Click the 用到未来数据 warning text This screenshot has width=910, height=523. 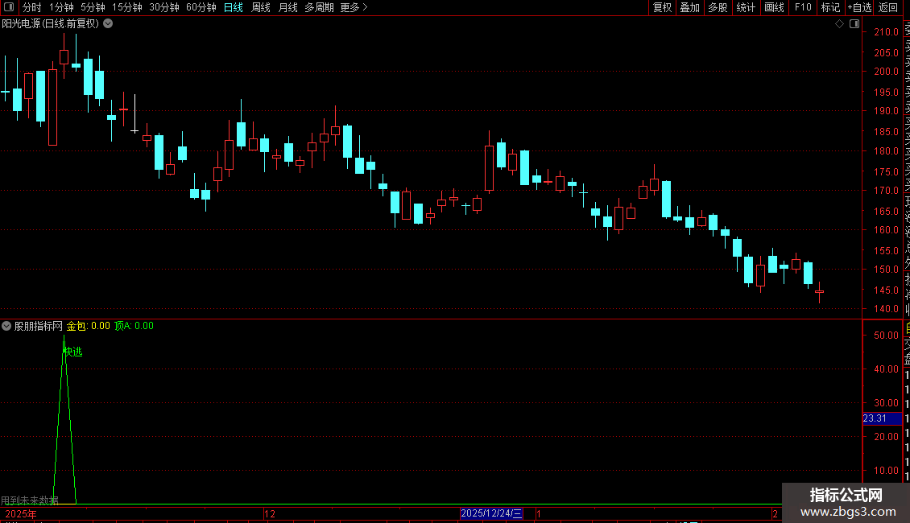pyautogui.click(x=30, y=500)
